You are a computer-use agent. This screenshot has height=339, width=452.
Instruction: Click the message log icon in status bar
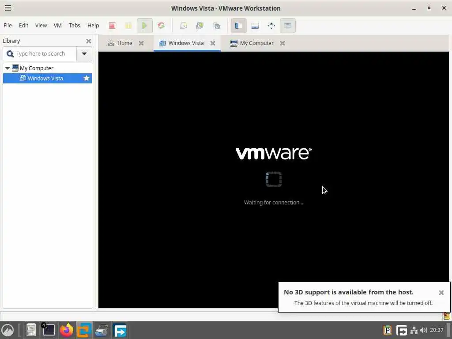(x=447, y=316)
